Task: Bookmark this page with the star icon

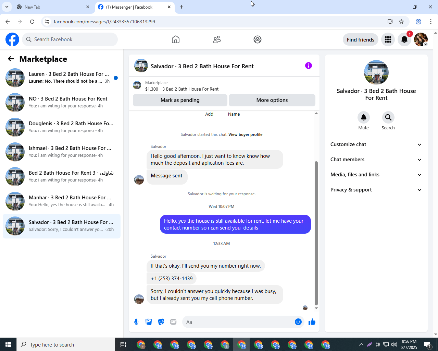Action: pyautogui.click(x=401, y=22)
